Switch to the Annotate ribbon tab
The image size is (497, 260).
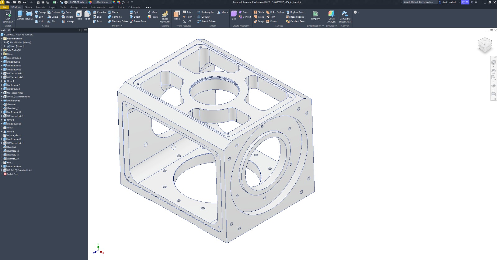pos(40,7)
